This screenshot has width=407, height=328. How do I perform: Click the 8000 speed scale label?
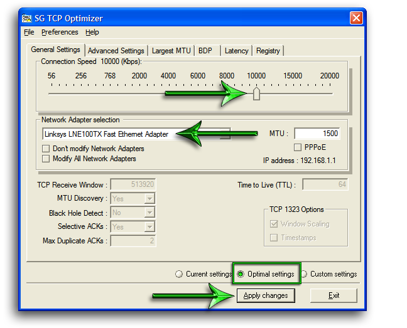[227, 76]
